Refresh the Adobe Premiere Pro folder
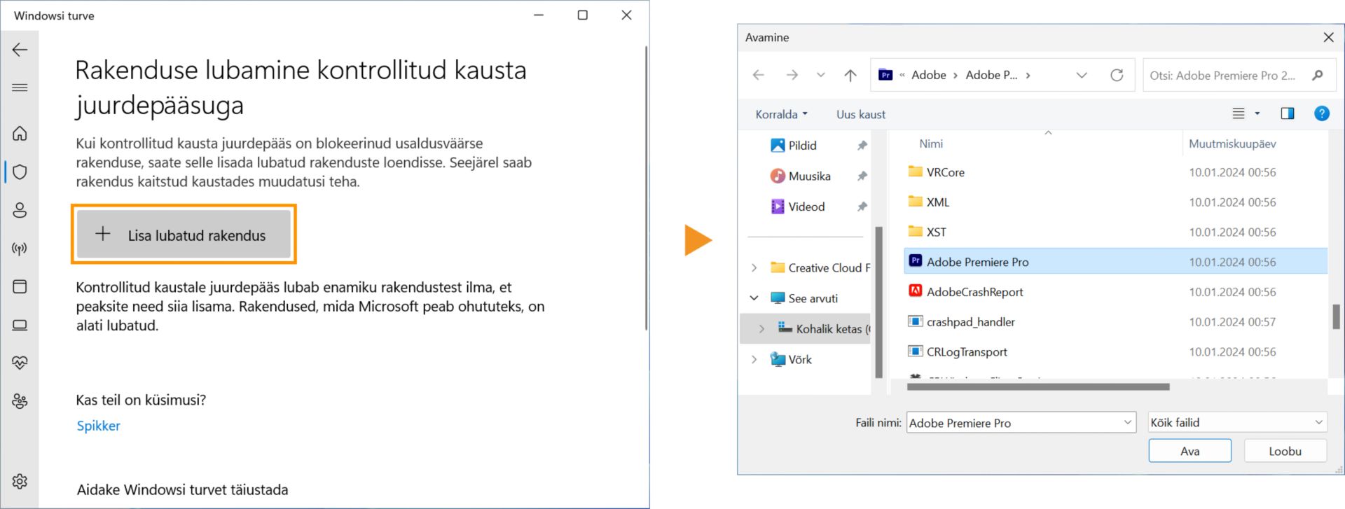The height and width of the screenshot is (509, 1345). click(x=1117, y=75)
